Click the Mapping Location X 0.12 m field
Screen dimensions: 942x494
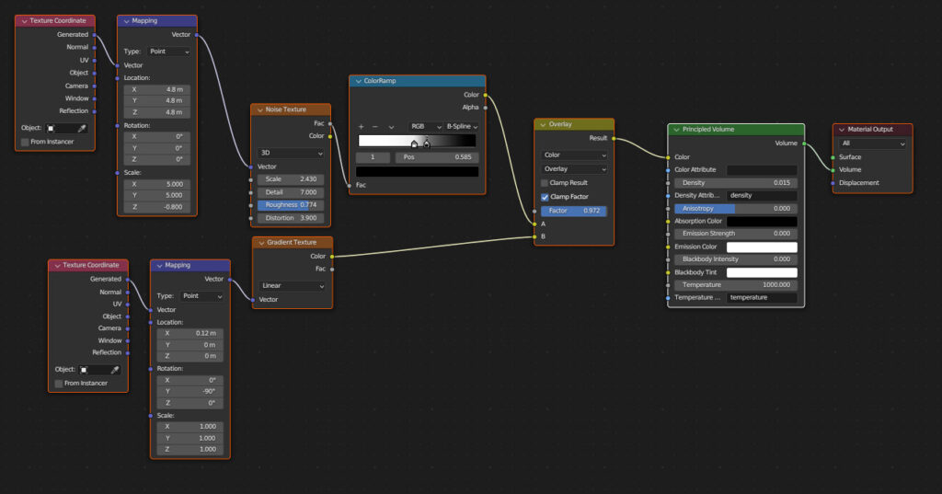(x=190, y=334)
